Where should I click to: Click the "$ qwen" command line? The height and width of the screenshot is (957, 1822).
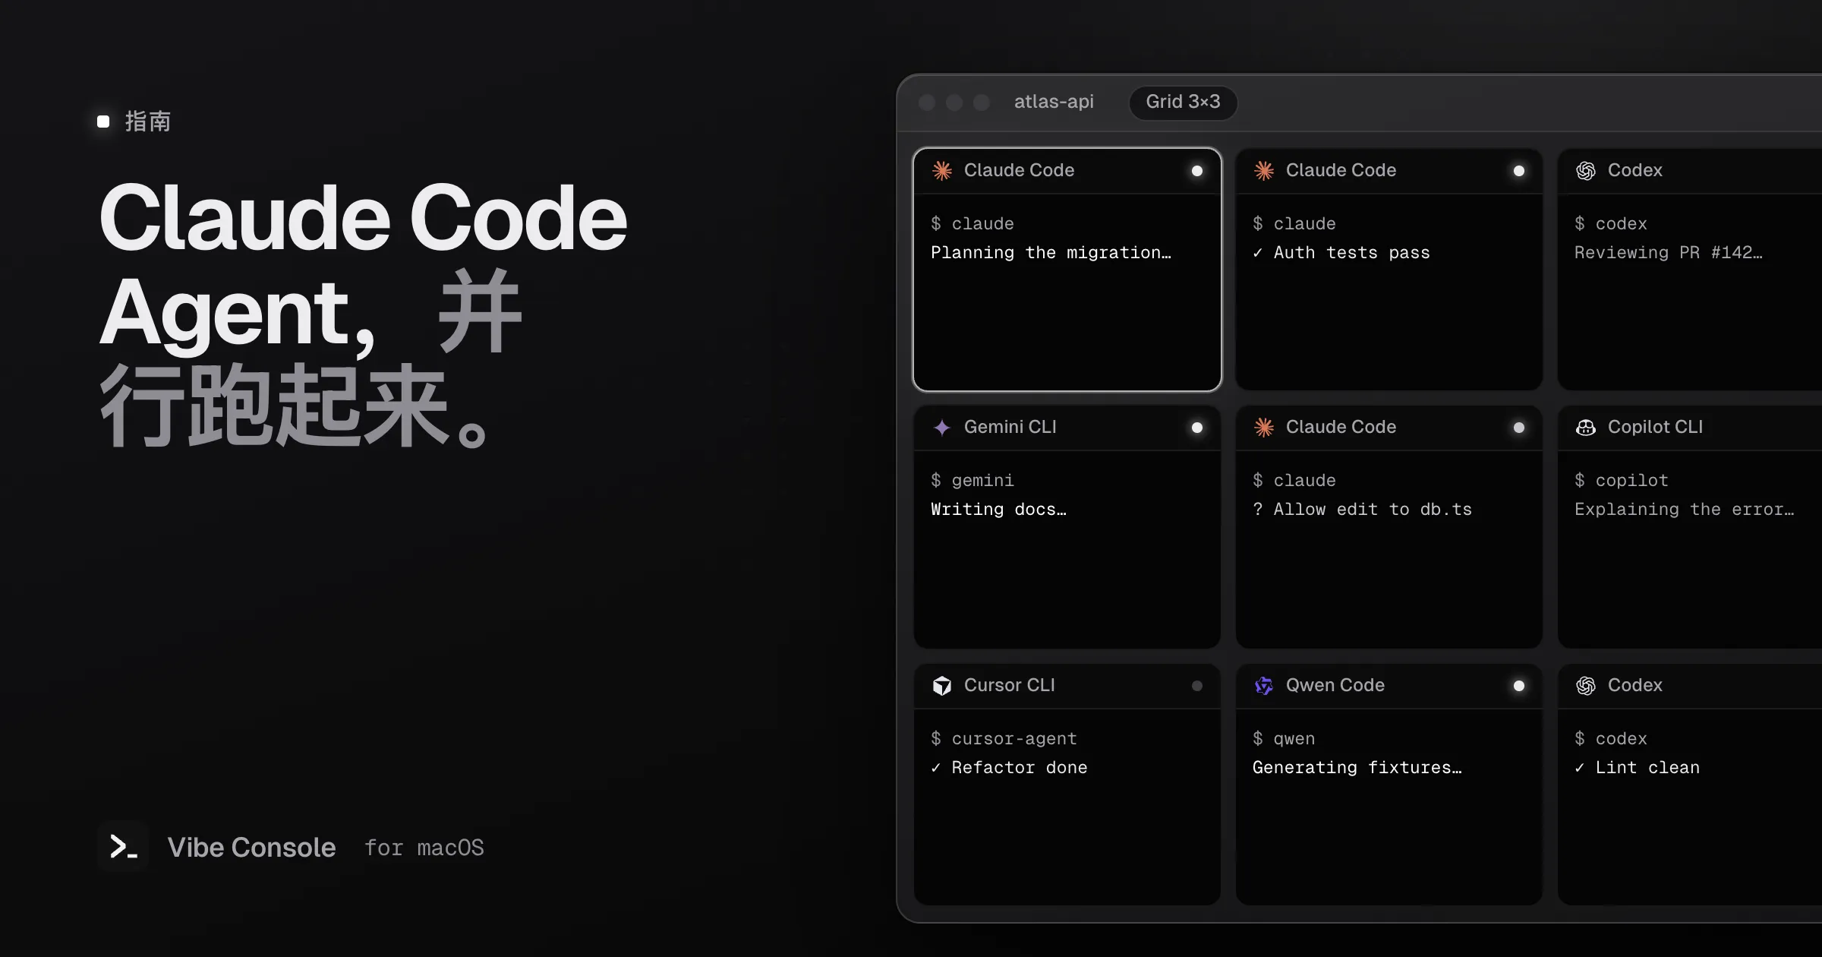coord(1285,739)
